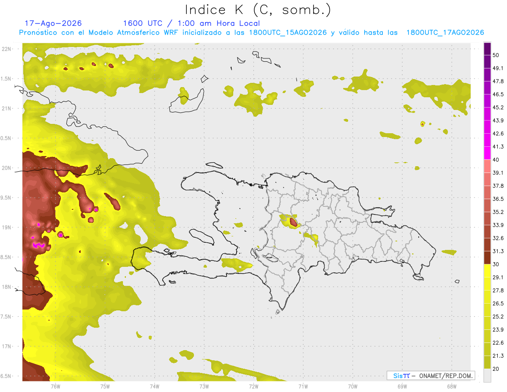The height and width of the screenshot is (392, 507).
Task: Click the colorbar value "20"
Action: [496, 369]
